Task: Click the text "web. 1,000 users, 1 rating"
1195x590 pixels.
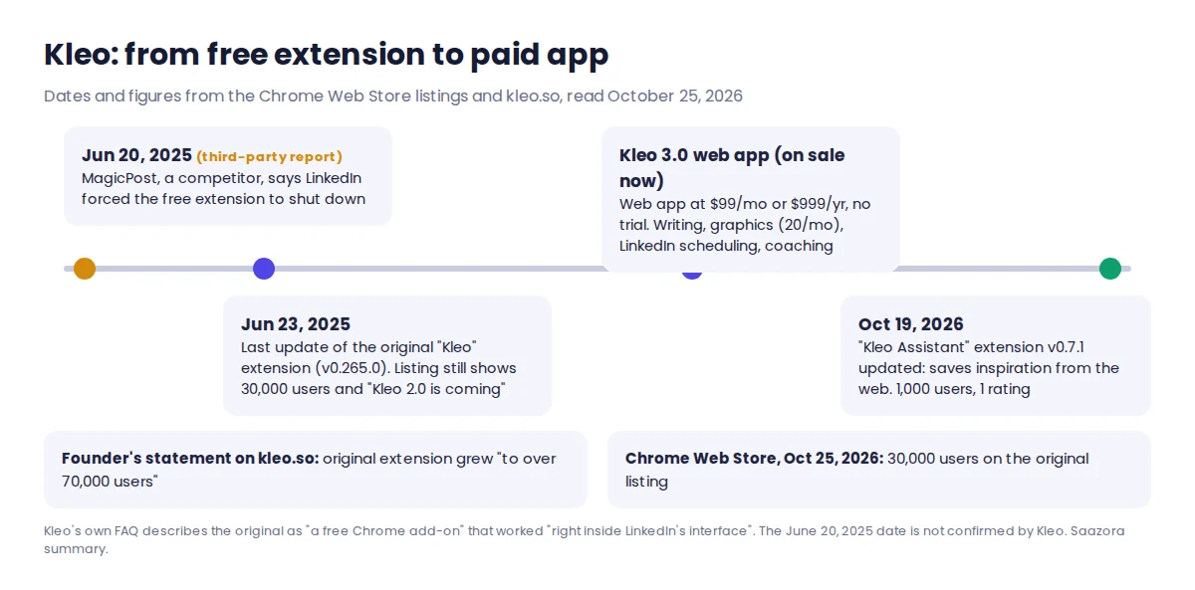Action: [944, 389]
